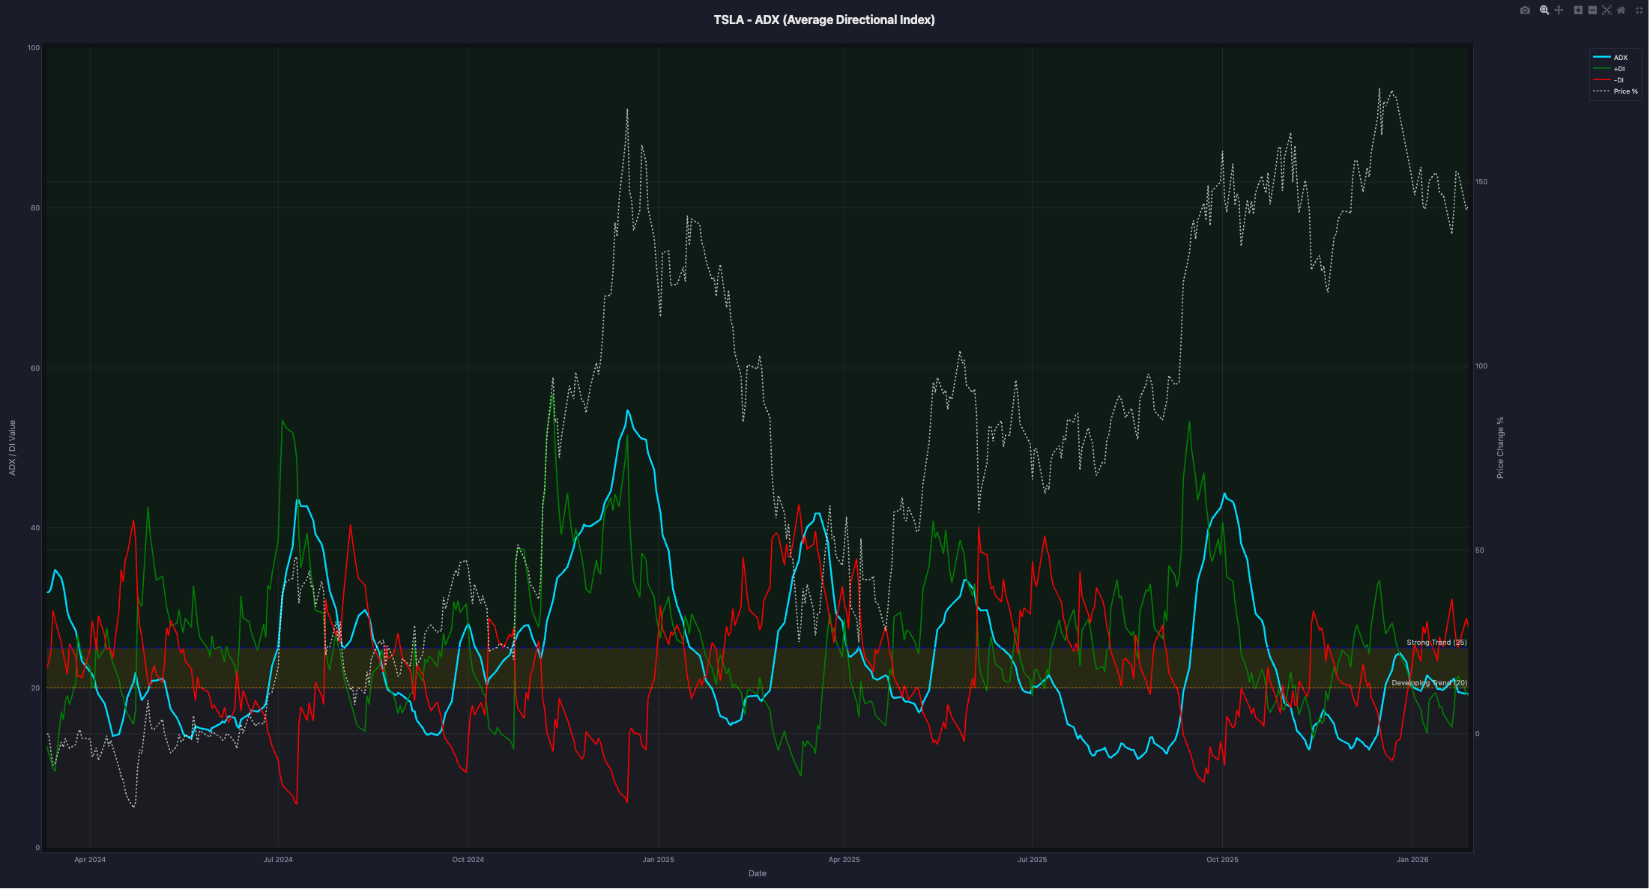Hide the ADX series via legend
This screenshot has width=1650, height=889.
[x=1620, y=57]
